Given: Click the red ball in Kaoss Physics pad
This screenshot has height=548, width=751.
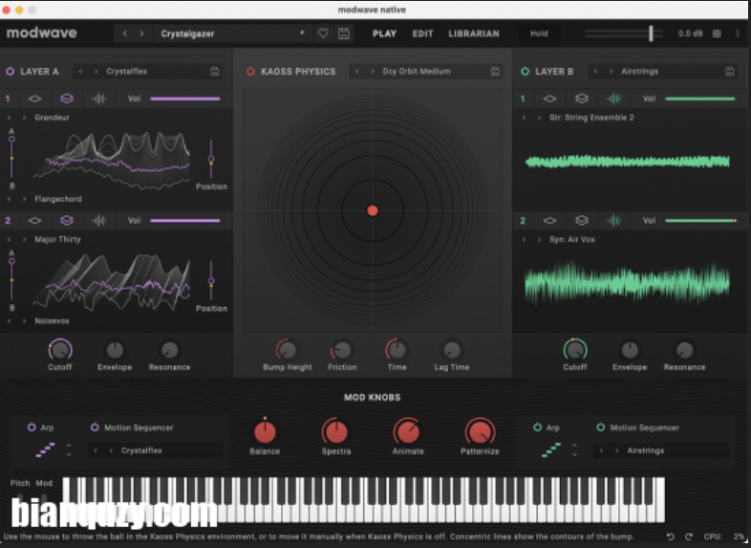Looking at the screenshot, I should pyautogui.click(x=372, y=210).
